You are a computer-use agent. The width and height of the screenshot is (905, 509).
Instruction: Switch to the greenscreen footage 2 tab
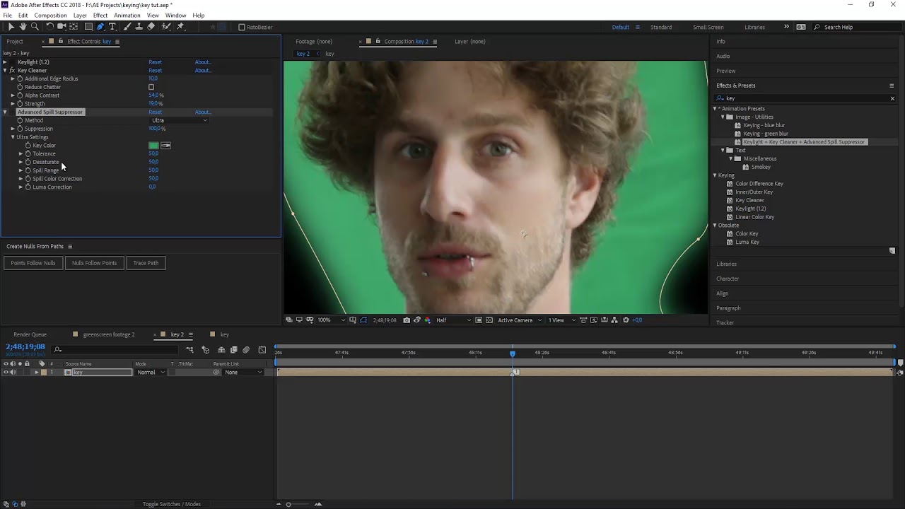click(x=108, y=334)
